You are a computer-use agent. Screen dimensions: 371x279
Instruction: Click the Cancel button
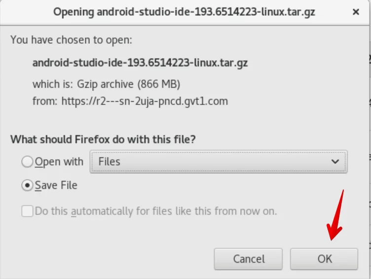(248, 259)
